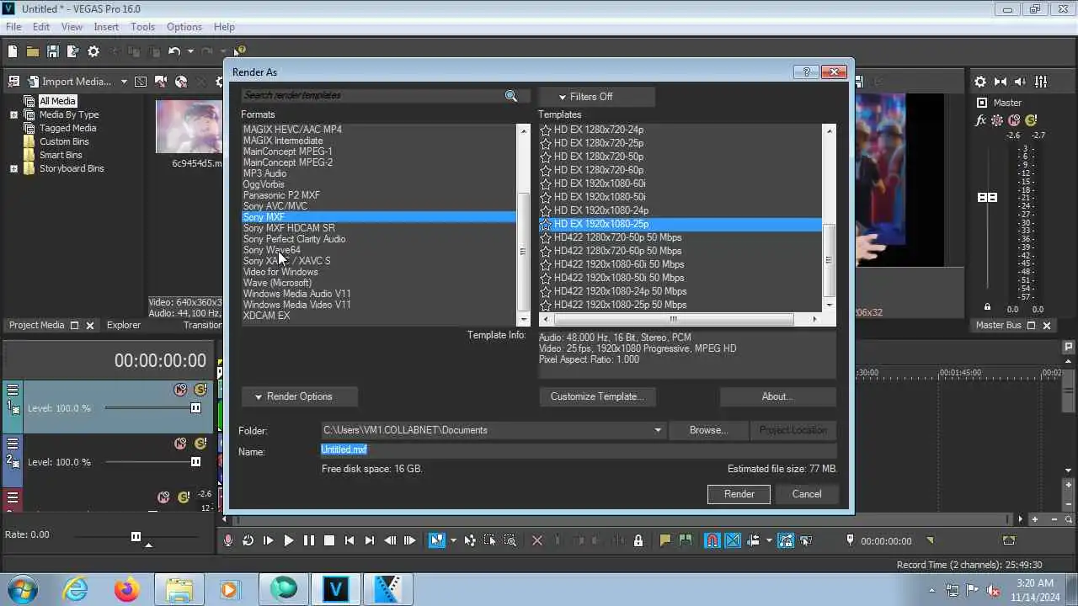Click Go to End transport button
The height and width of the screenshot is (606, 1078).
(x=370, y=540)
